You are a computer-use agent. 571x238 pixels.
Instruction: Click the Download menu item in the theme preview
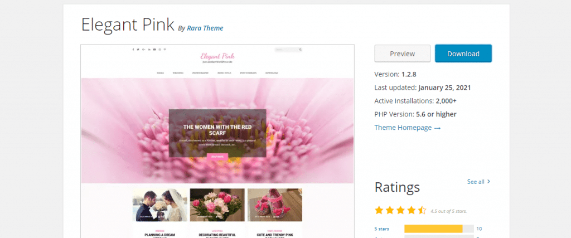pos(272,73)
